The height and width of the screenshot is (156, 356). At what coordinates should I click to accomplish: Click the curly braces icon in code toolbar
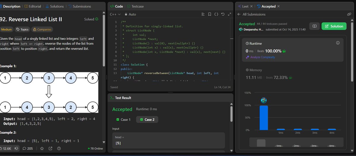pos(216,14)
